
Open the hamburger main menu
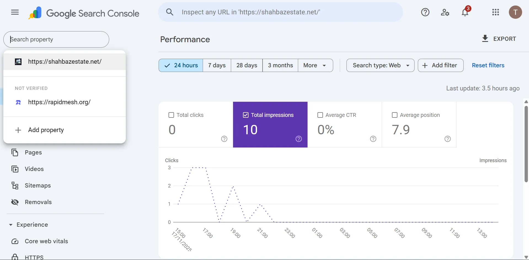tap(15, 12)
